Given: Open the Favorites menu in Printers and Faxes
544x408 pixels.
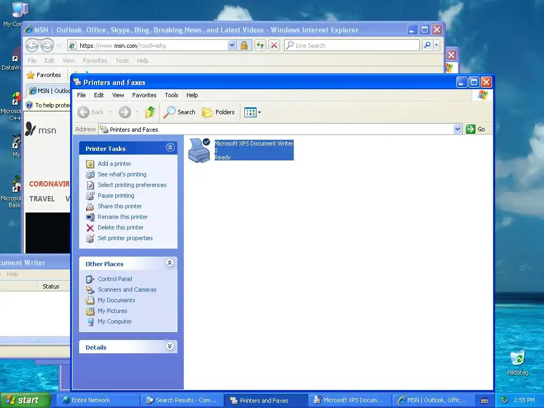Looking at the screenshot, I should (144, 95).
